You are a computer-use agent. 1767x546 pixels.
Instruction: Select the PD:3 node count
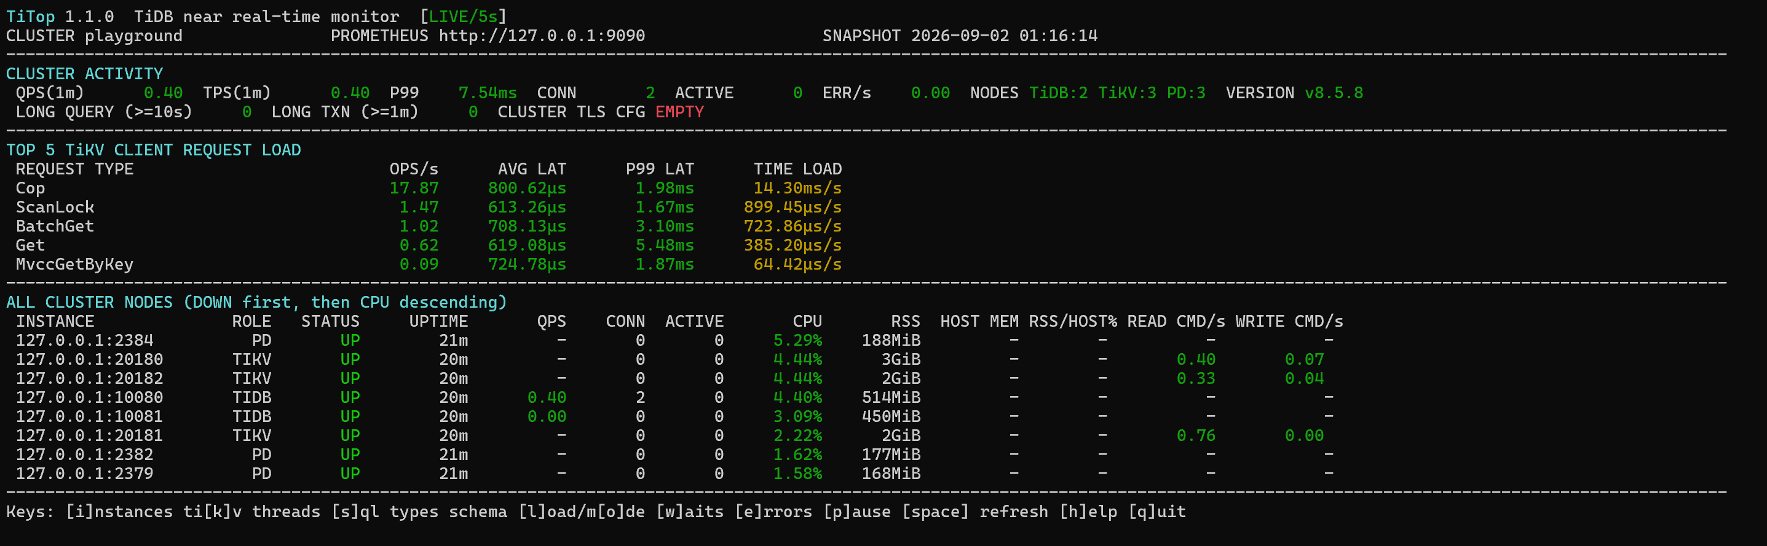(x=1186, y=93)
